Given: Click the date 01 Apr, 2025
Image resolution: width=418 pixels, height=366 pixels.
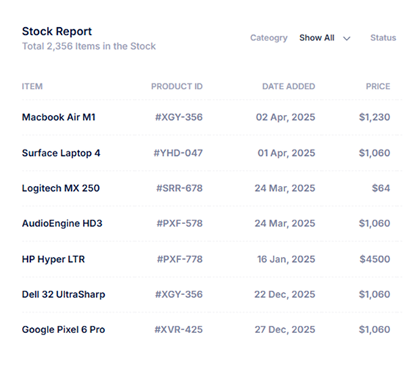Looking at the screenshot, I should 286,153.
